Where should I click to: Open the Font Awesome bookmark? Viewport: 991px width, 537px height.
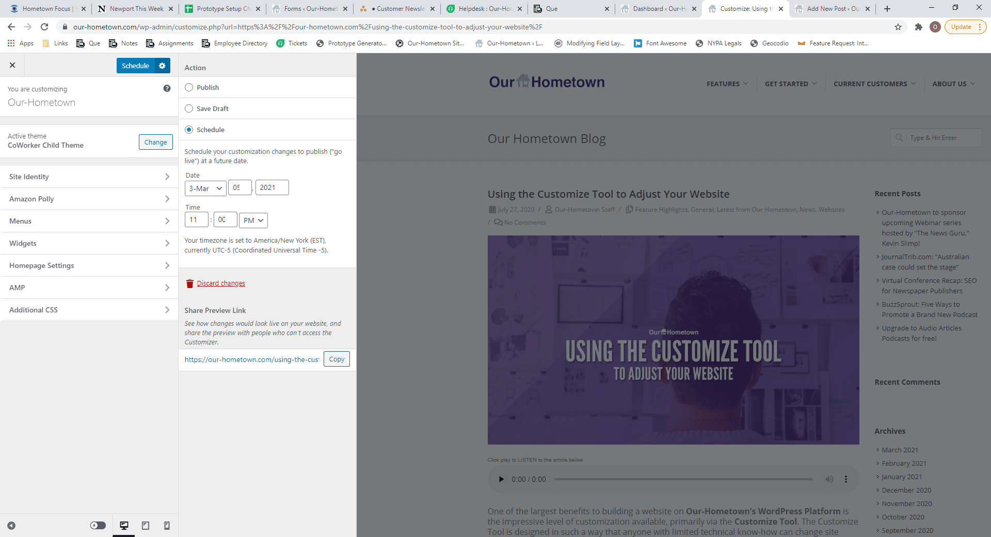pyautogui.click(x=660, y=43)
